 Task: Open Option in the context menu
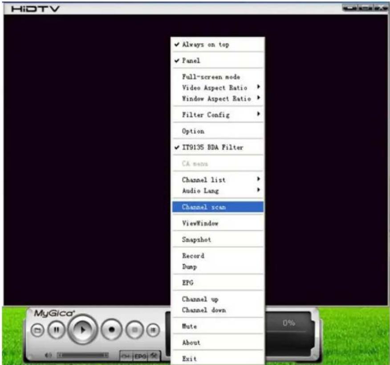tap(218, 131)
